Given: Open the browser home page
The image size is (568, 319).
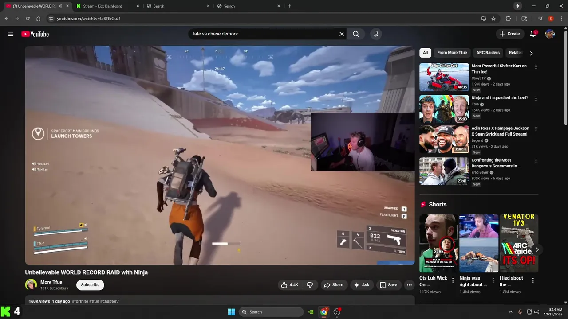Looking at the screenshot, I should [x=39, y=19].
